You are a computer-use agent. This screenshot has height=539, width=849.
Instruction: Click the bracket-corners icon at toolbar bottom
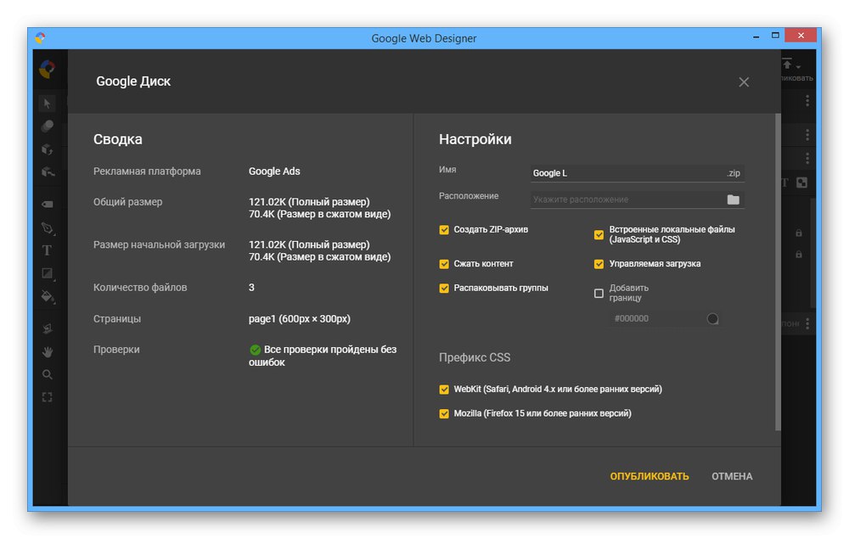click(48, 397)
